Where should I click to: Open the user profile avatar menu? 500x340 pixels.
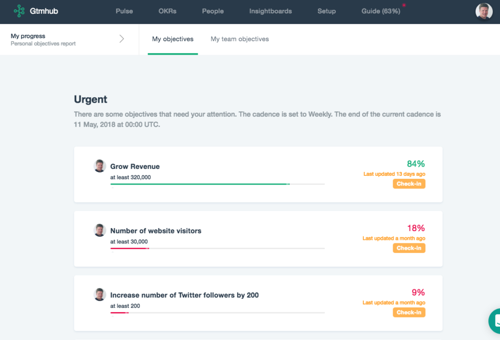click(484, 12)
